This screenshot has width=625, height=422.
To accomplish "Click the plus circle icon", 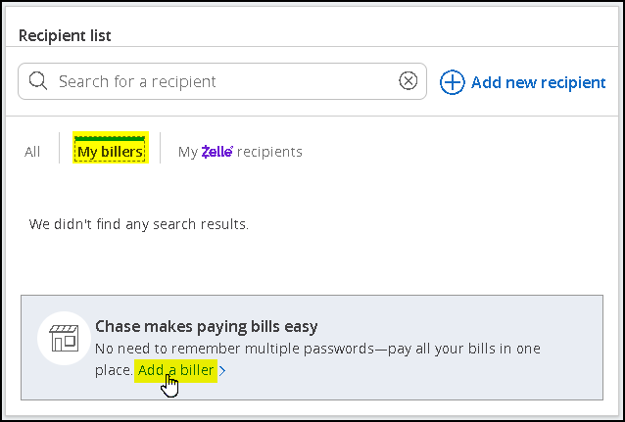I will 452,82.
